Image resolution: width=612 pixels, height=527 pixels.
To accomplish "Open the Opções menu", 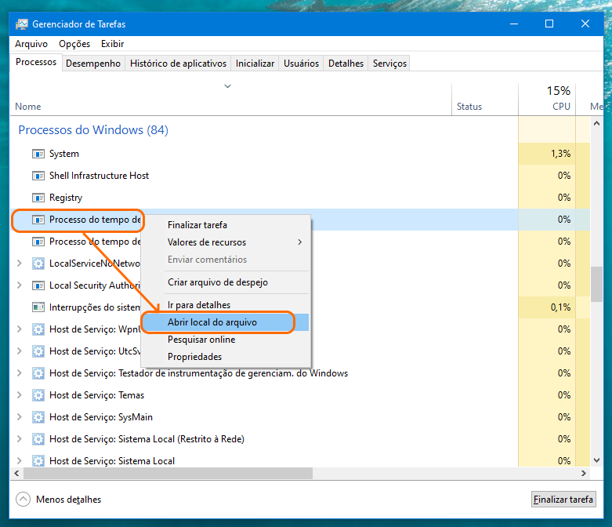I will (74, 44).
